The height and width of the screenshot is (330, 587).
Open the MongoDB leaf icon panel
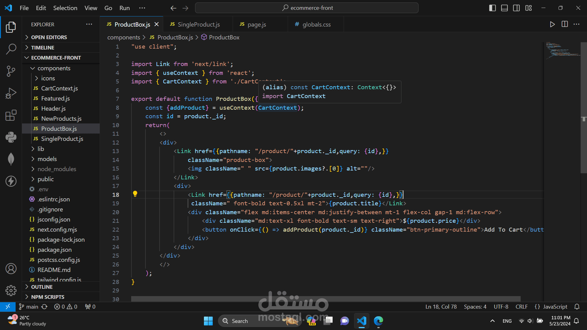pyautogui.click(x=11, y=159)
